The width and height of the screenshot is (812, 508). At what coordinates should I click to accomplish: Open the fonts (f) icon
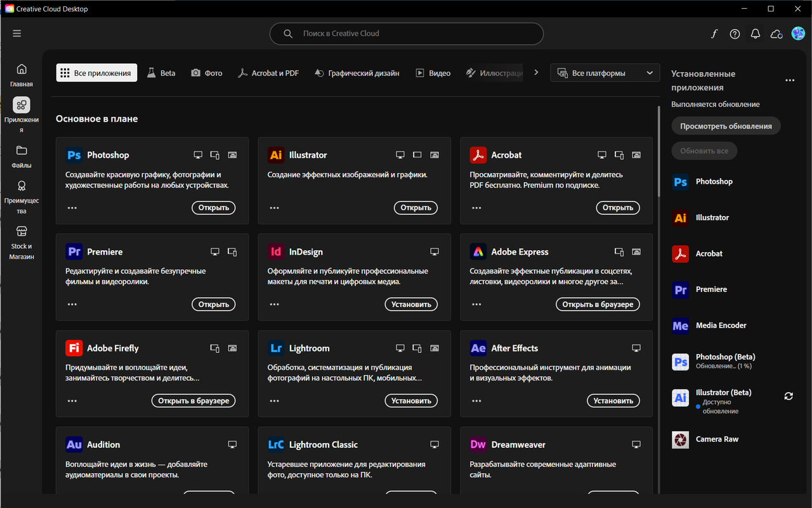click(714, 34)
